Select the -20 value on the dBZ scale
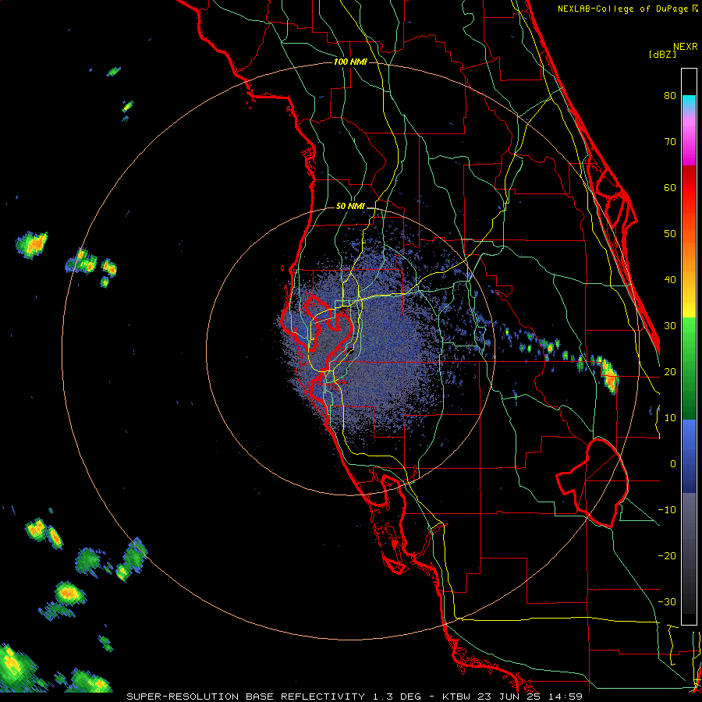Screen dimensions: 702x702 (667, 555)
